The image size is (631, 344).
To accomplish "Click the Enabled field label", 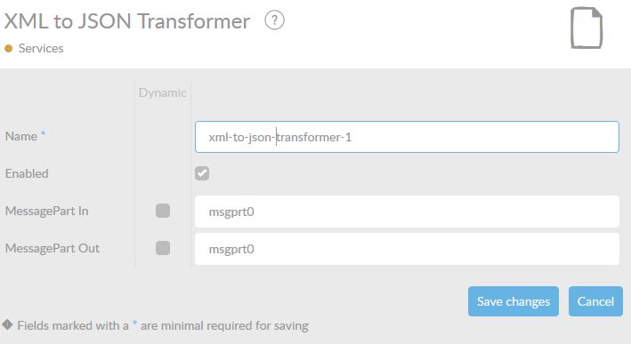I will click(x=27, y=173).
